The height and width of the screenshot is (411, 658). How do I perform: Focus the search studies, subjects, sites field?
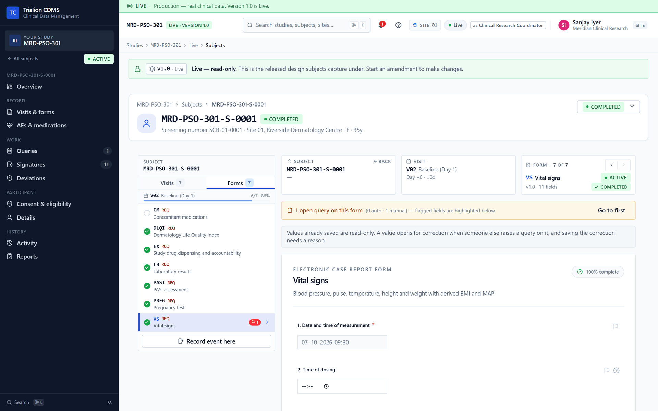(306, 25)
